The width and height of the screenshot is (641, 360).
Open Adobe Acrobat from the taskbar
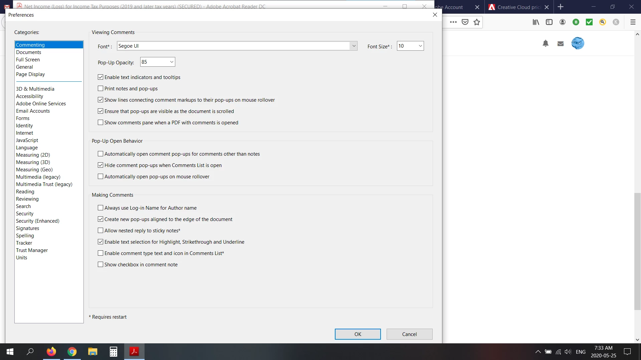134,352
